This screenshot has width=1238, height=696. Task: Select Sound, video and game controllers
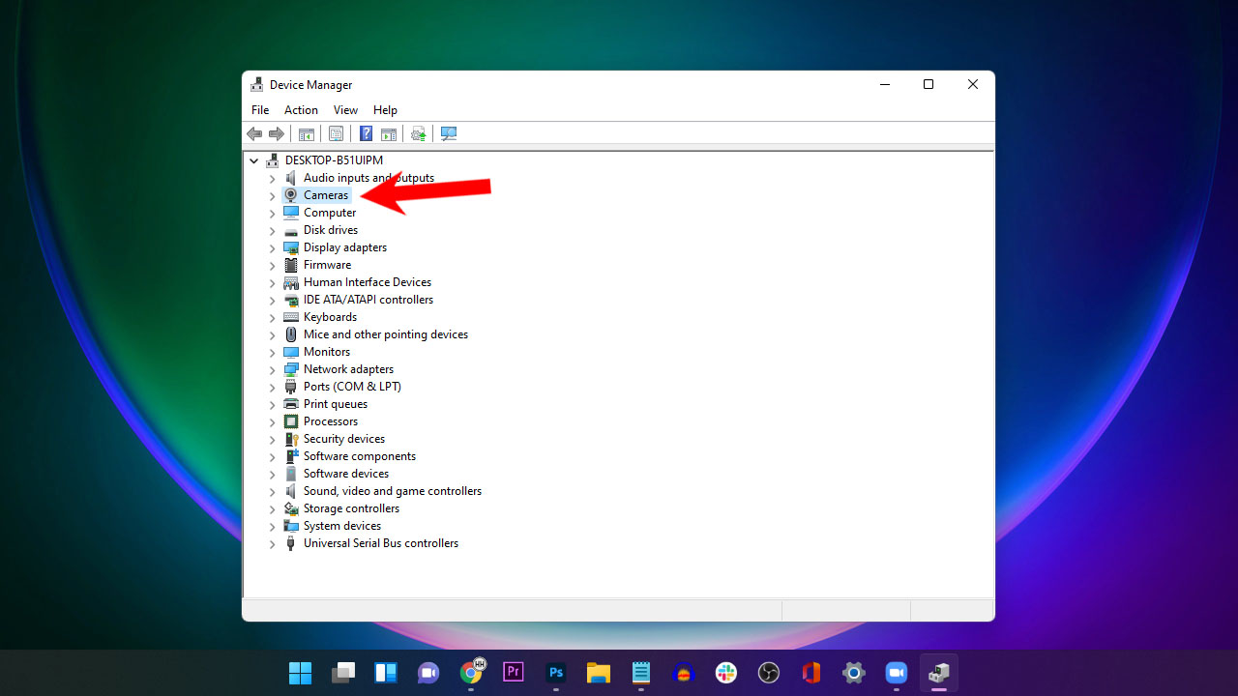click(392, 490)
